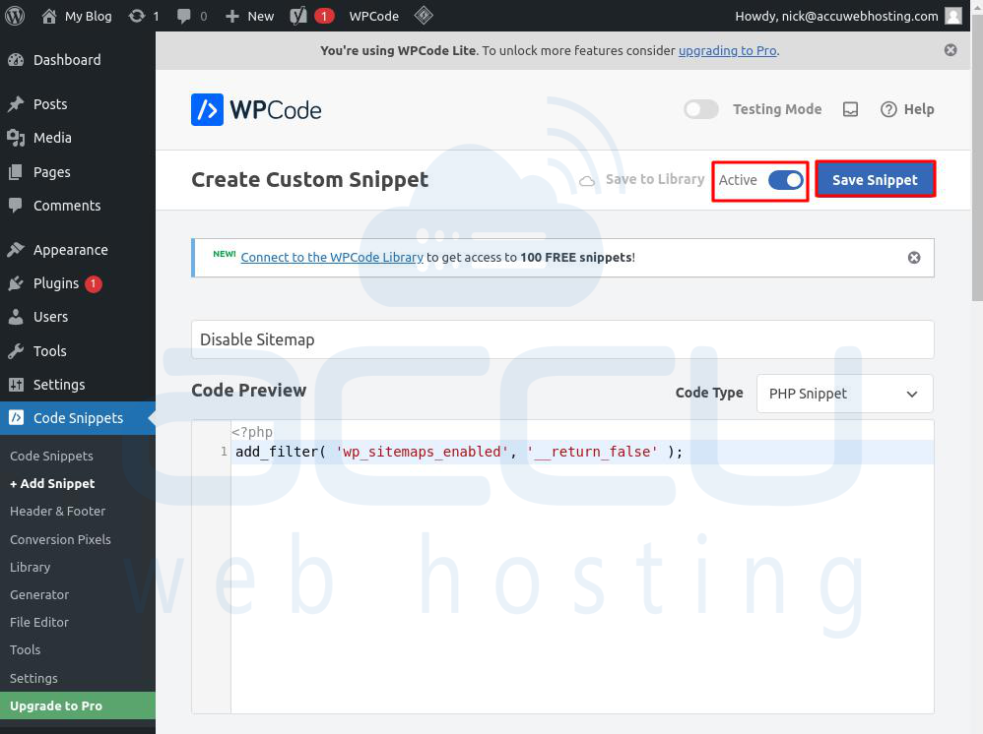Image resolution: width=983 pixels, height=734 pixels.
Task: Disable the Active snippet toggle
Action: click(785, 180)
